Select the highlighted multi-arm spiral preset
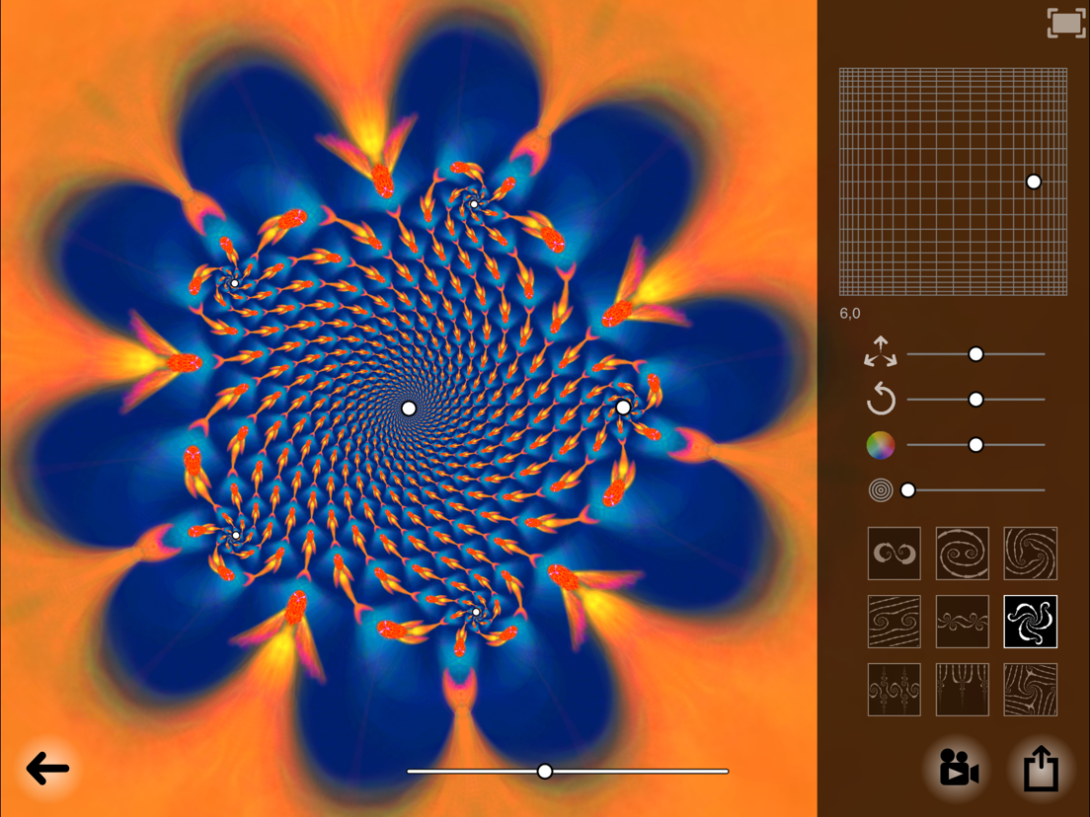 (1030, 621)
